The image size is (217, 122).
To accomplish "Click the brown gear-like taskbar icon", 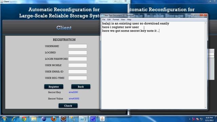I will point(63,119).
